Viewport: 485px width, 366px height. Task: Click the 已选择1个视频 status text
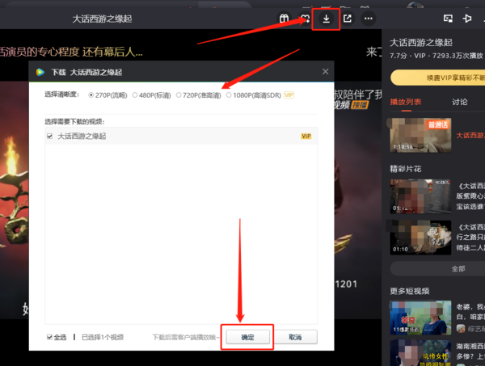[103, 337]
